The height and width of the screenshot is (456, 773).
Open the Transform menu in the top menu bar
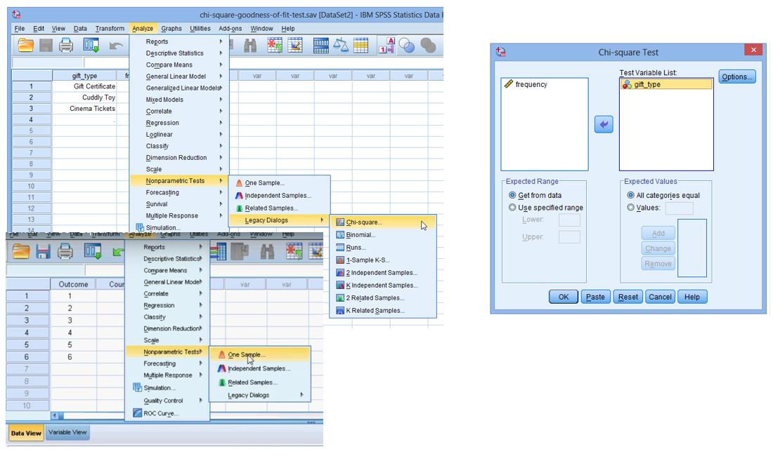tap(110, 29)
